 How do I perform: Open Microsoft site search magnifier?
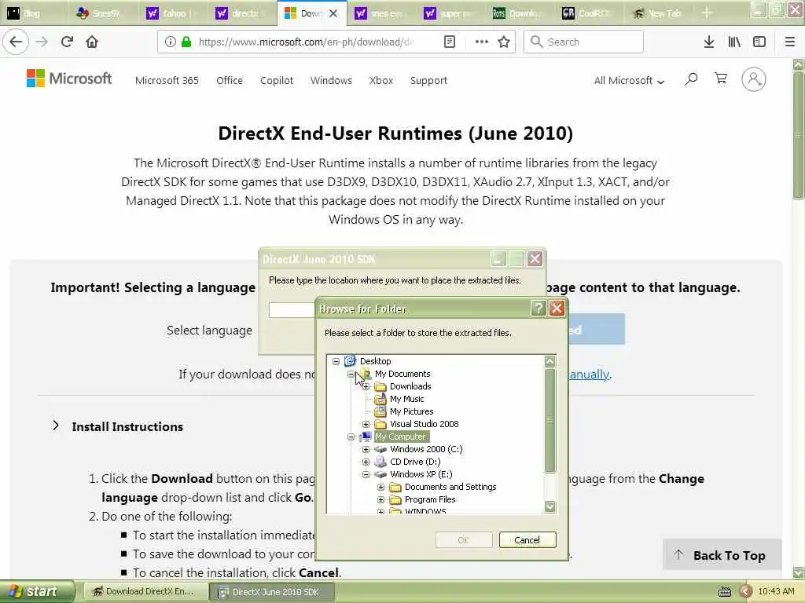point(691,79)
